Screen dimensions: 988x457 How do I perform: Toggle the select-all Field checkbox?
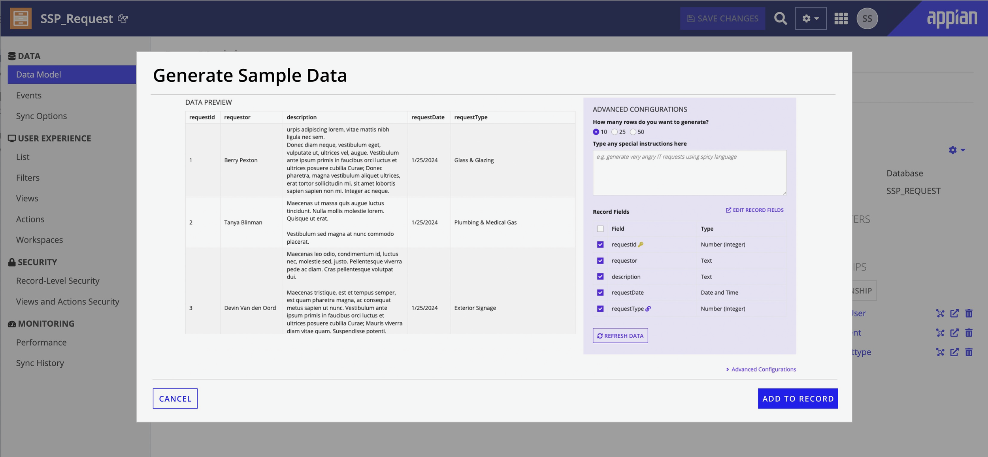click(x=600, y=229)
